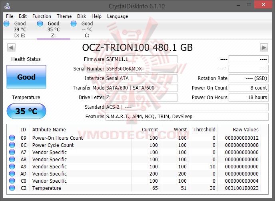Open the Function menu
The image size is (275, 201).
(x=42, y=16)
